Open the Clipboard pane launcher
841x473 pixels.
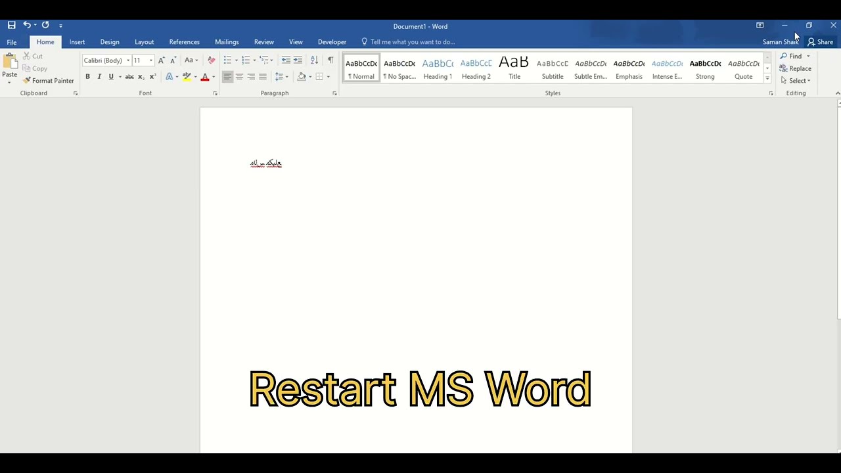click(76, 93)
